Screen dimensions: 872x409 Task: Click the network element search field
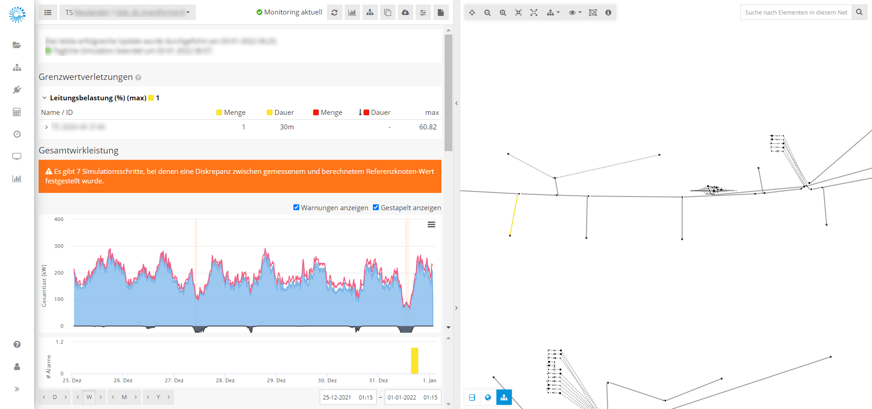796,13
